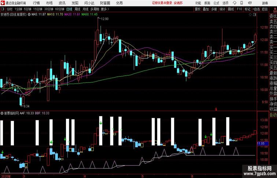Image resolution: width=277 pixels, height=178 pixels.
Task: Click the 统计 button
Action: pos(222,9)
